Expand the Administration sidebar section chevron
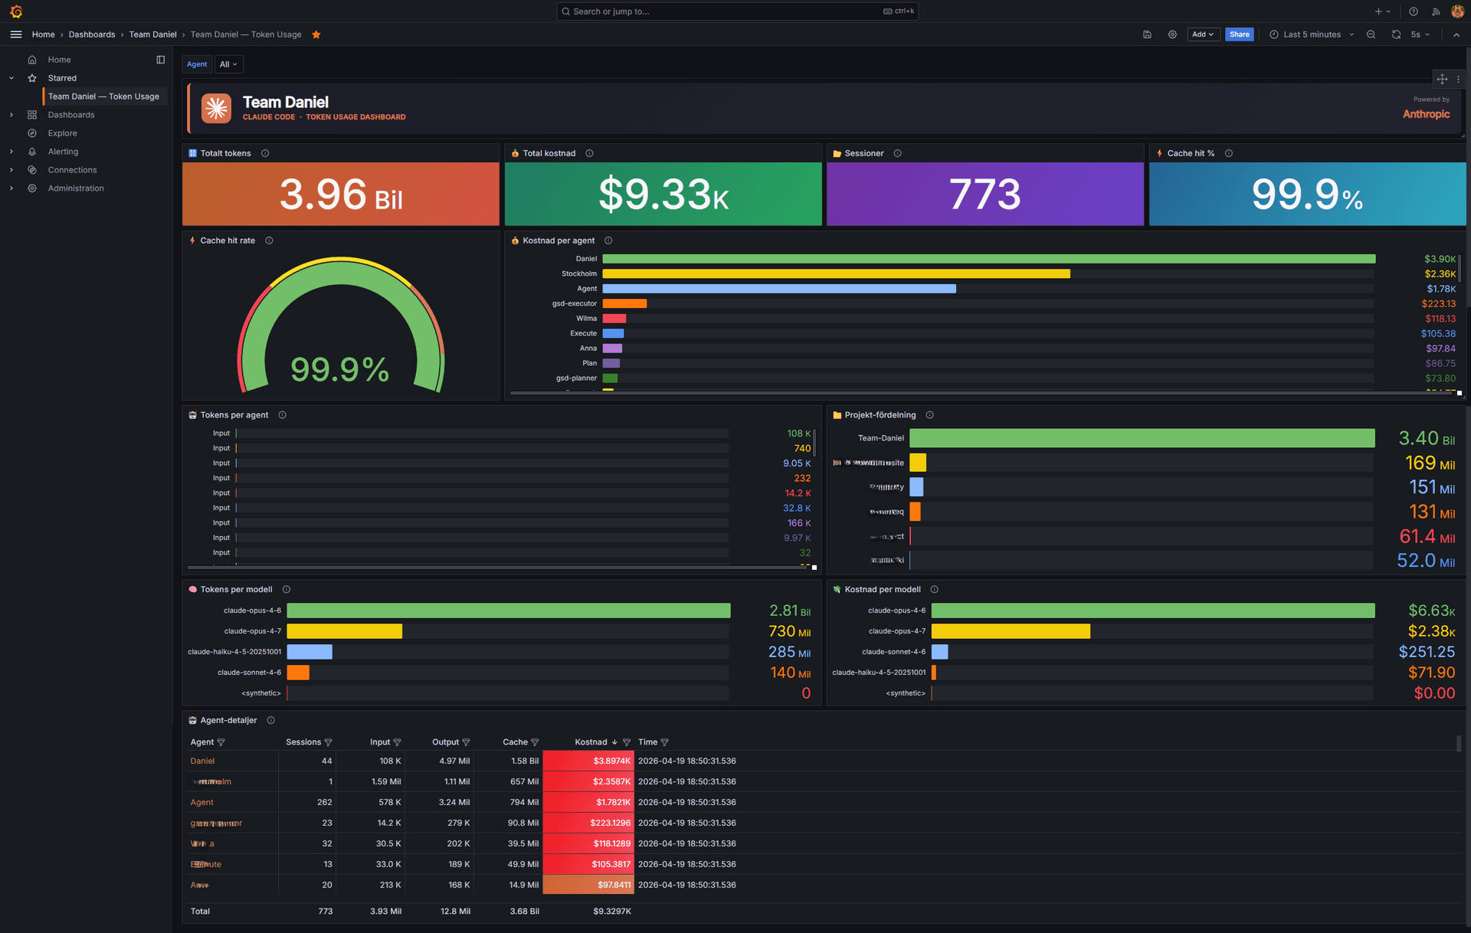Viewport: 1471px width, 933px height. point(11,188)
